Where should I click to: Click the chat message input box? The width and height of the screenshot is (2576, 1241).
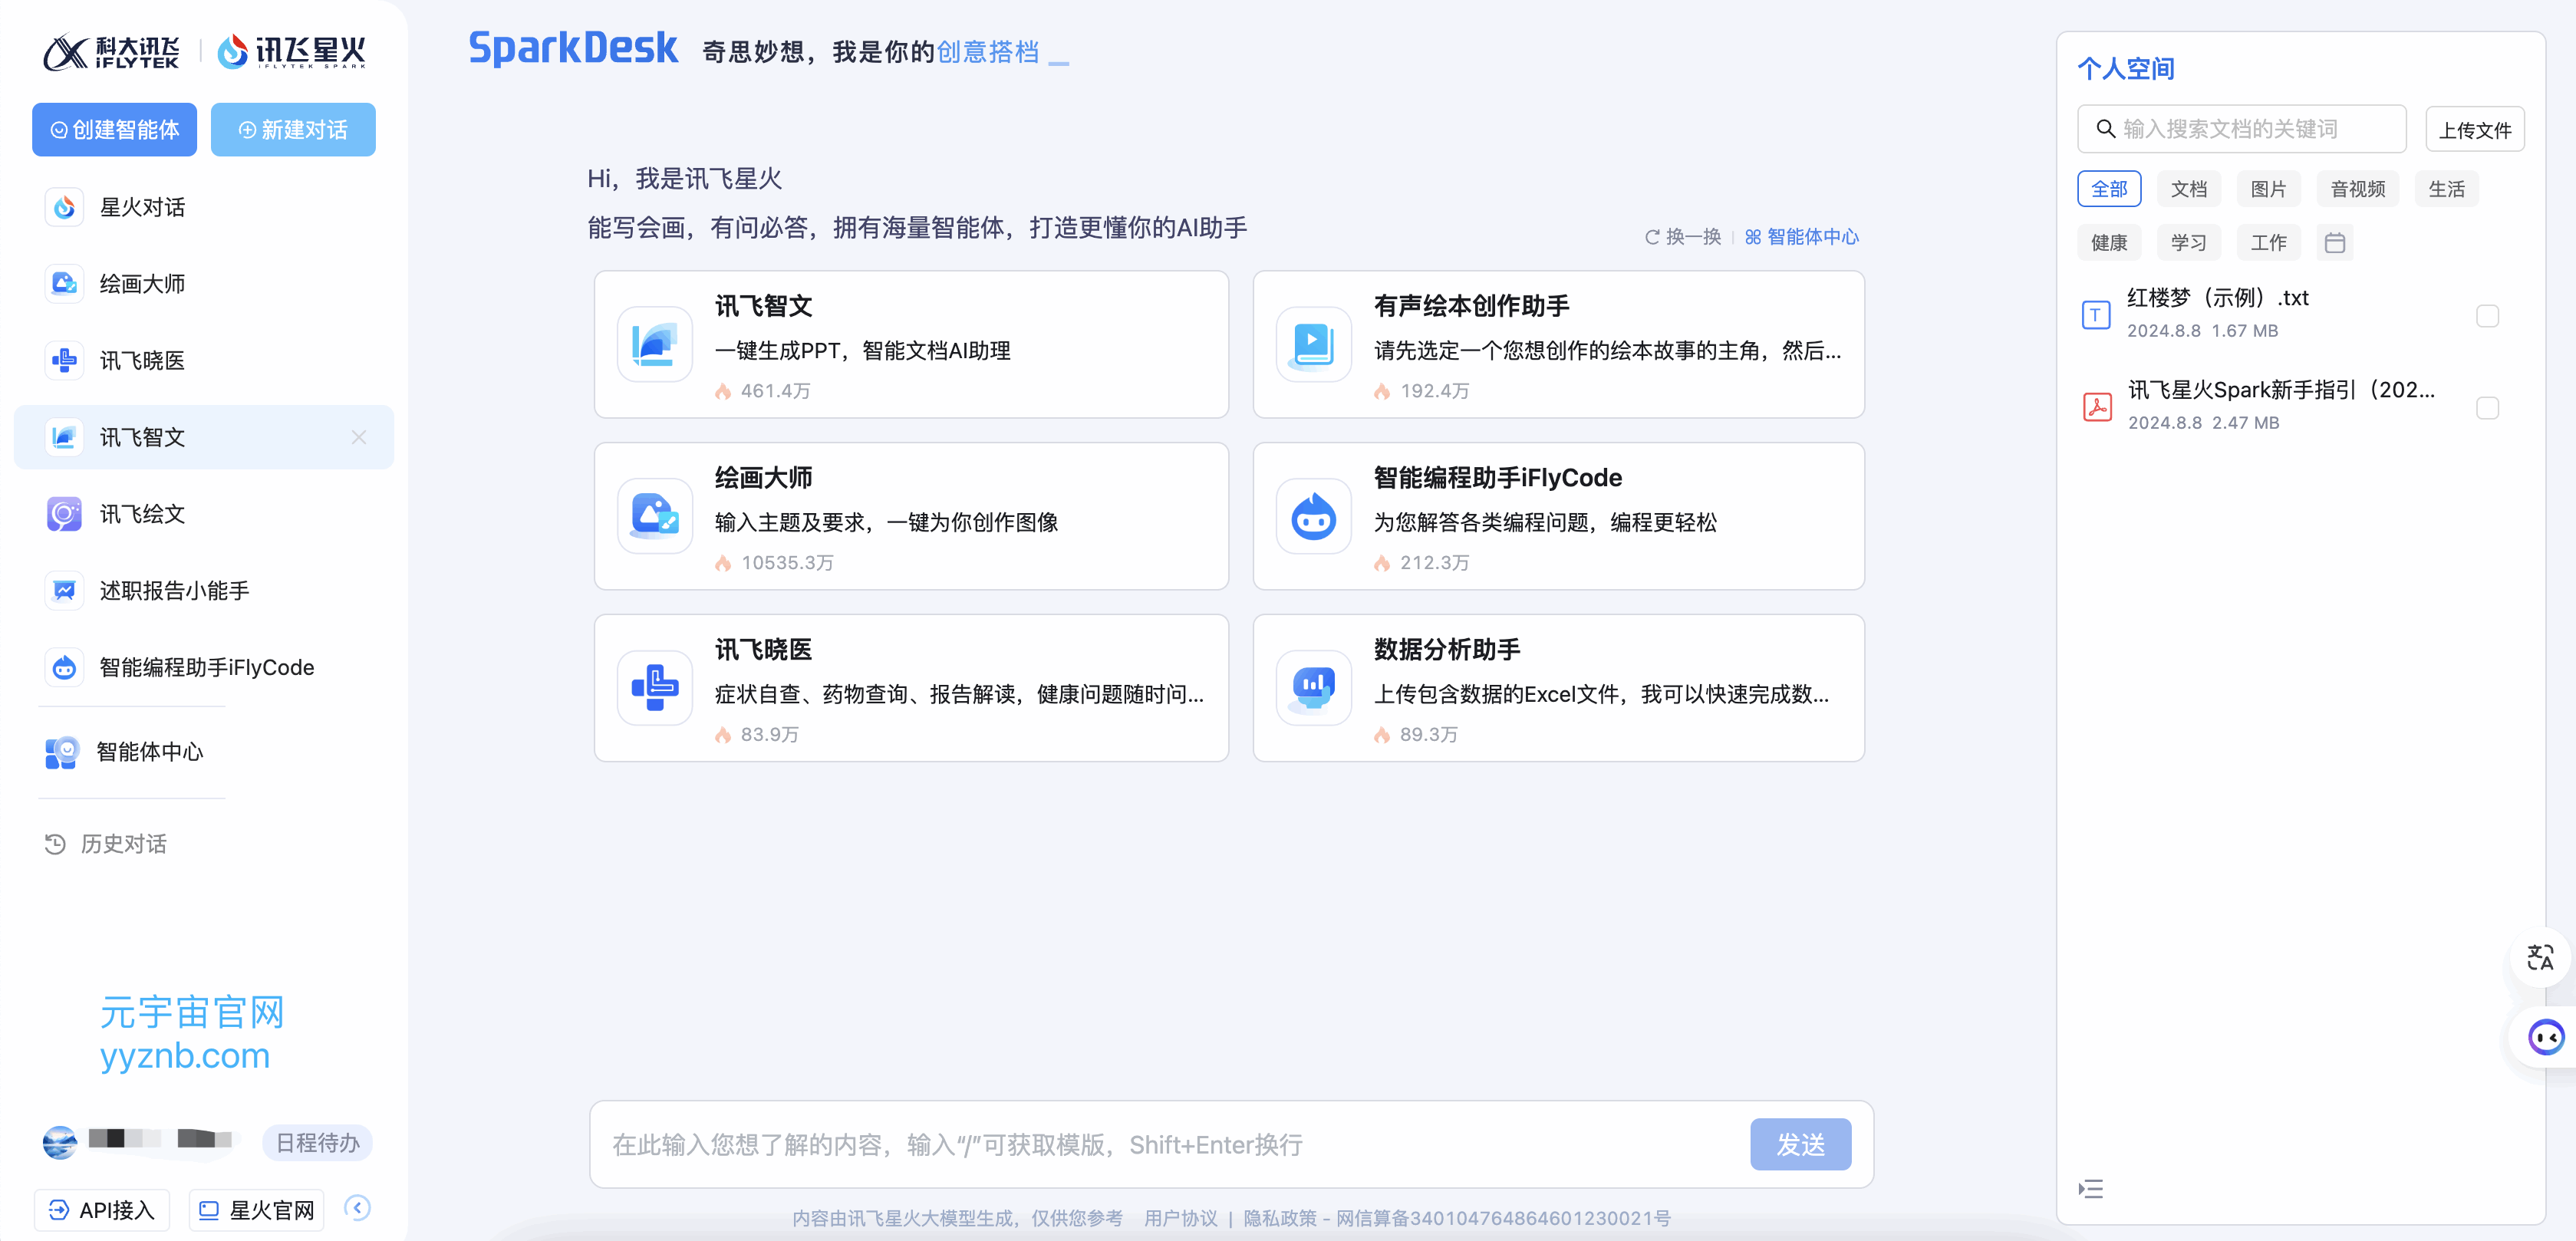tap(1170, 1144)
